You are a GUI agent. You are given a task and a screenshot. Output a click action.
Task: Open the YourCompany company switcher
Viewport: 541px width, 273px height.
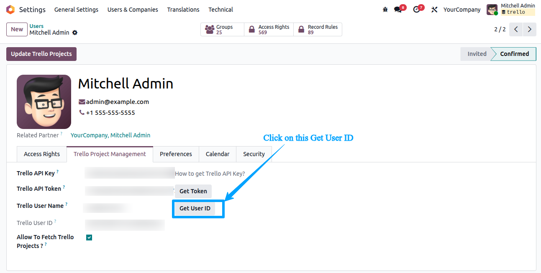click(462, 10)
